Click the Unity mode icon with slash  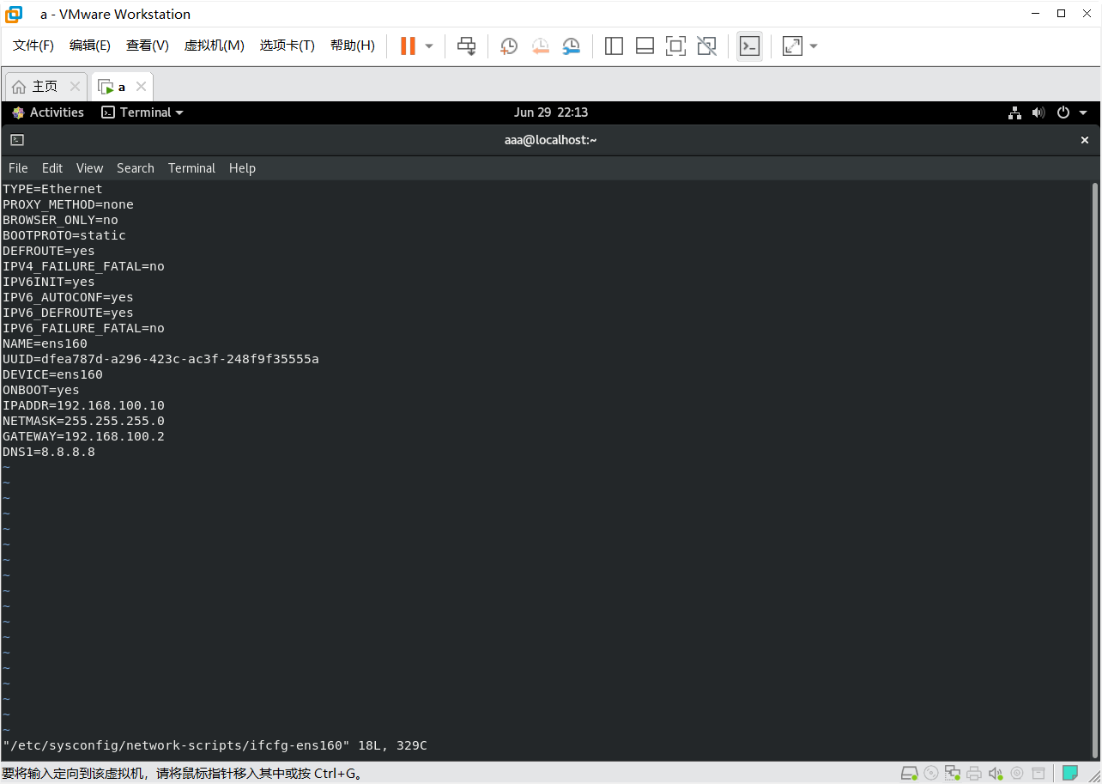706,46
